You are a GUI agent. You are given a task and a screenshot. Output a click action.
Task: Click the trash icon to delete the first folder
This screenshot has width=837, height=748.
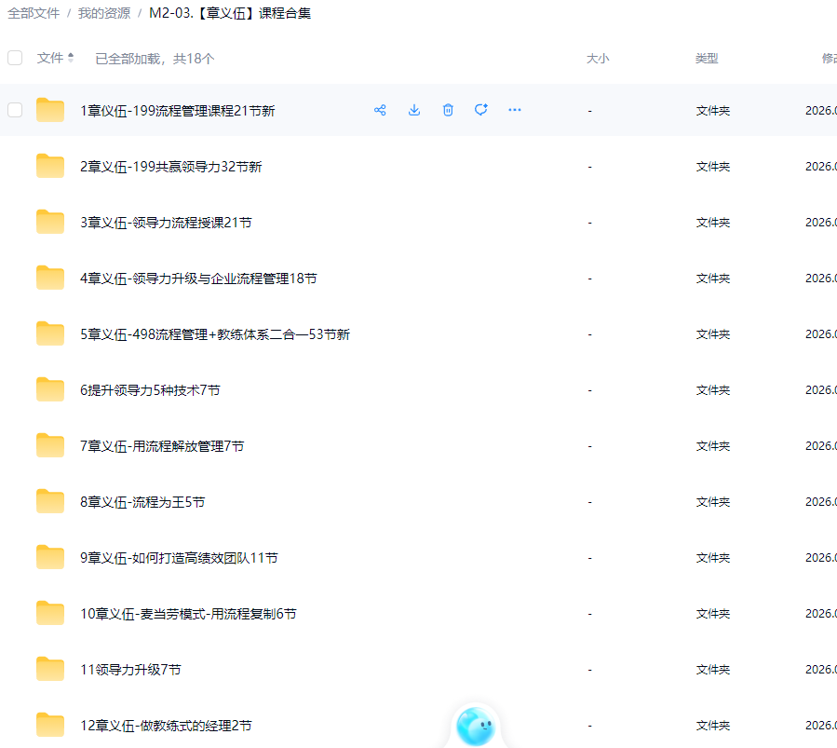(447, 110)
